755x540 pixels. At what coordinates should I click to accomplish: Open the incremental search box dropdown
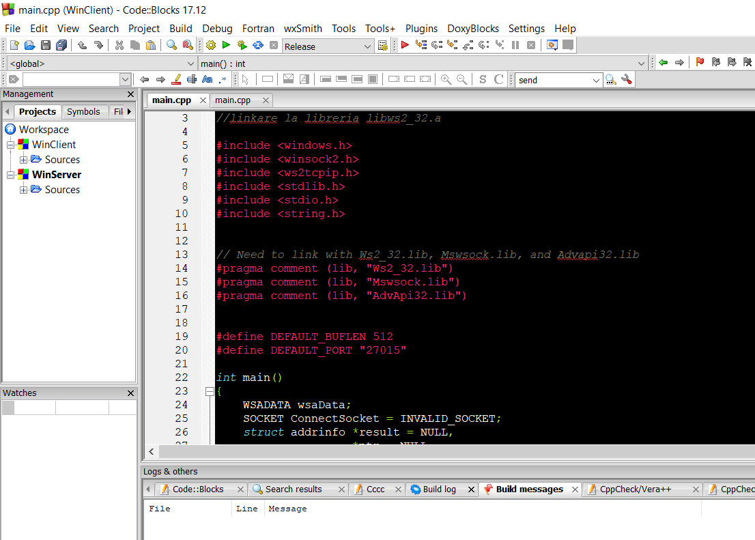pyautogui.click(x=125, y=79)
